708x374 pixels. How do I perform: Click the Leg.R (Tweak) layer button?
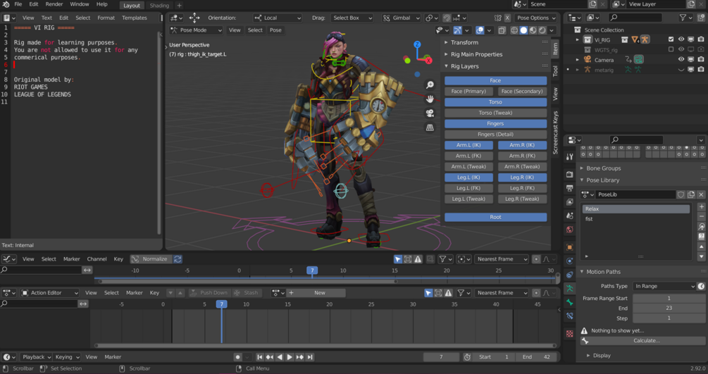(x=522, y=199)
